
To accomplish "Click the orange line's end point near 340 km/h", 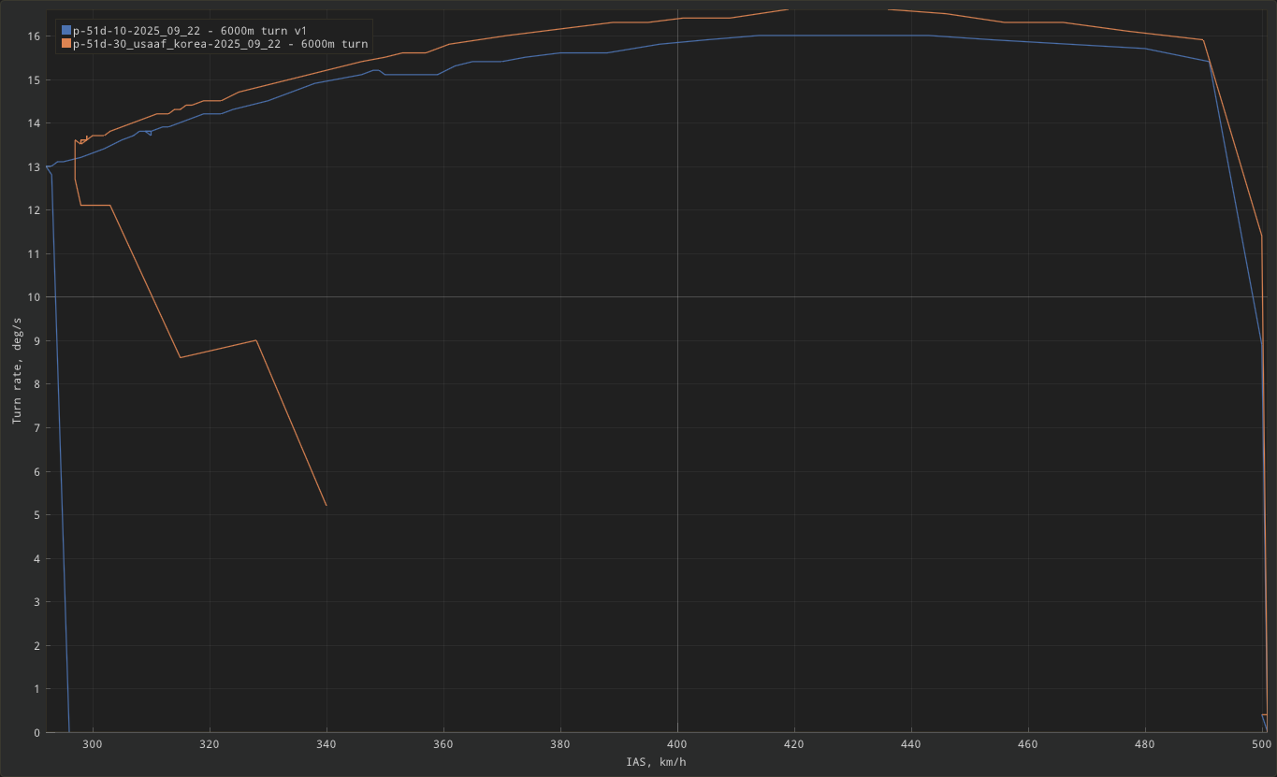I will [327, 506].
